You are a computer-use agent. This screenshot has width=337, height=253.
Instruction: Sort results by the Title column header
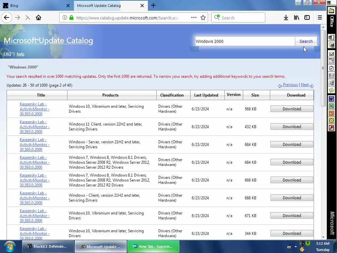coord(41,95)
